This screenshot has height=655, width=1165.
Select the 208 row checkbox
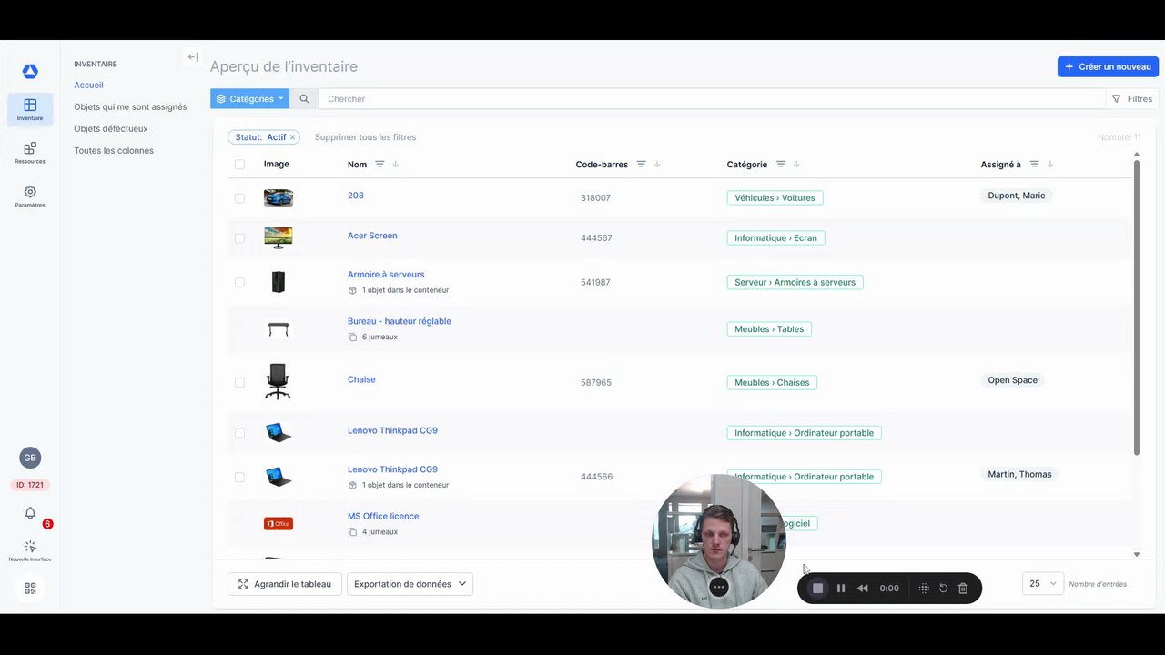coord(239,198)
